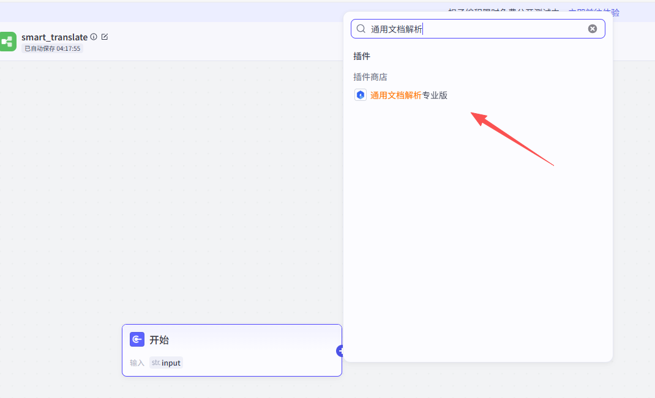Open the link in the top banner
This screenshot has height=398, width=655.
point(594,12)
